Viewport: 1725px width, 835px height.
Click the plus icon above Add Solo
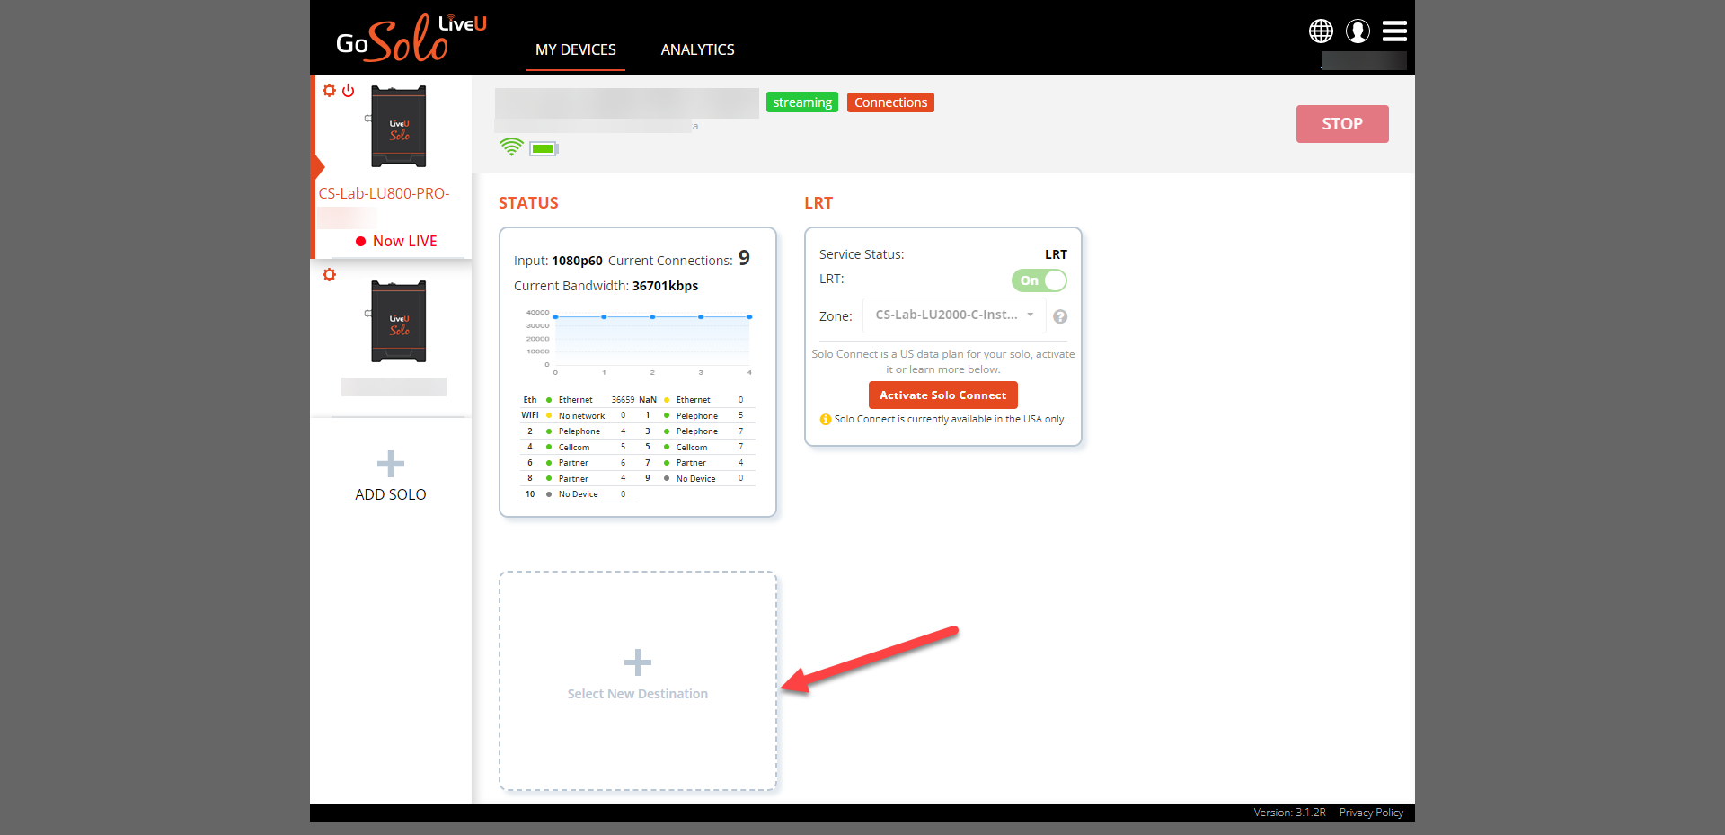pyautogui.click(x=390, y=464)
